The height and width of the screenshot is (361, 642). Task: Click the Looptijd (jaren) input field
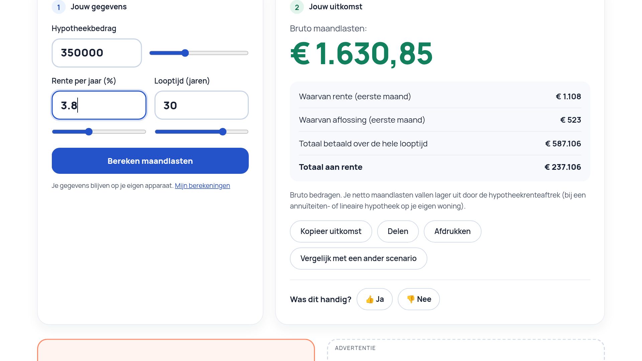[x=202, y=105]
